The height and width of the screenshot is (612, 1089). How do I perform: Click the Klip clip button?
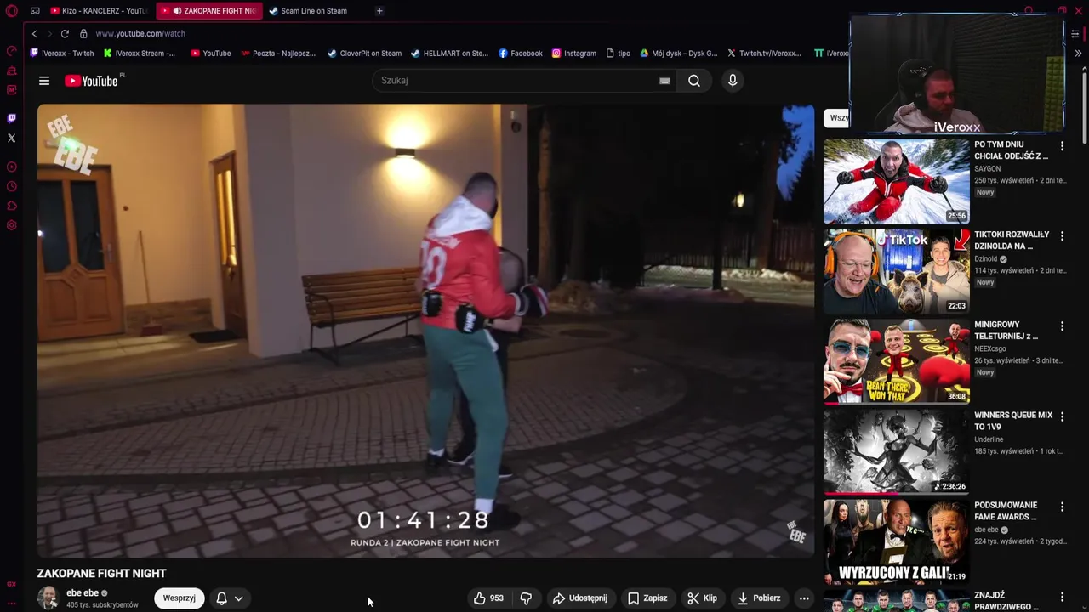coord(703,598)
